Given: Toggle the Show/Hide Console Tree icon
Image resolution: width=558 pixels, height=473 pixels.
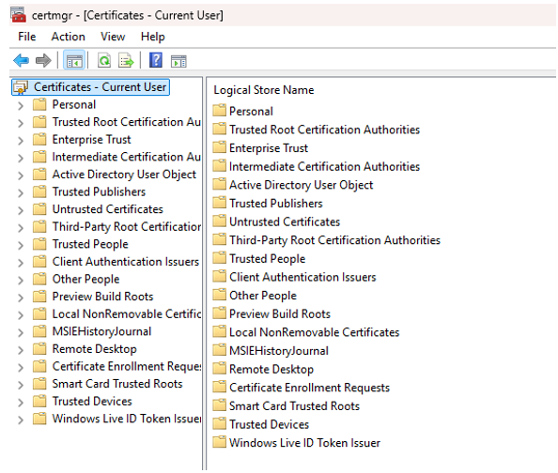Looking at the screenshot, I should (x=74, y=60).
